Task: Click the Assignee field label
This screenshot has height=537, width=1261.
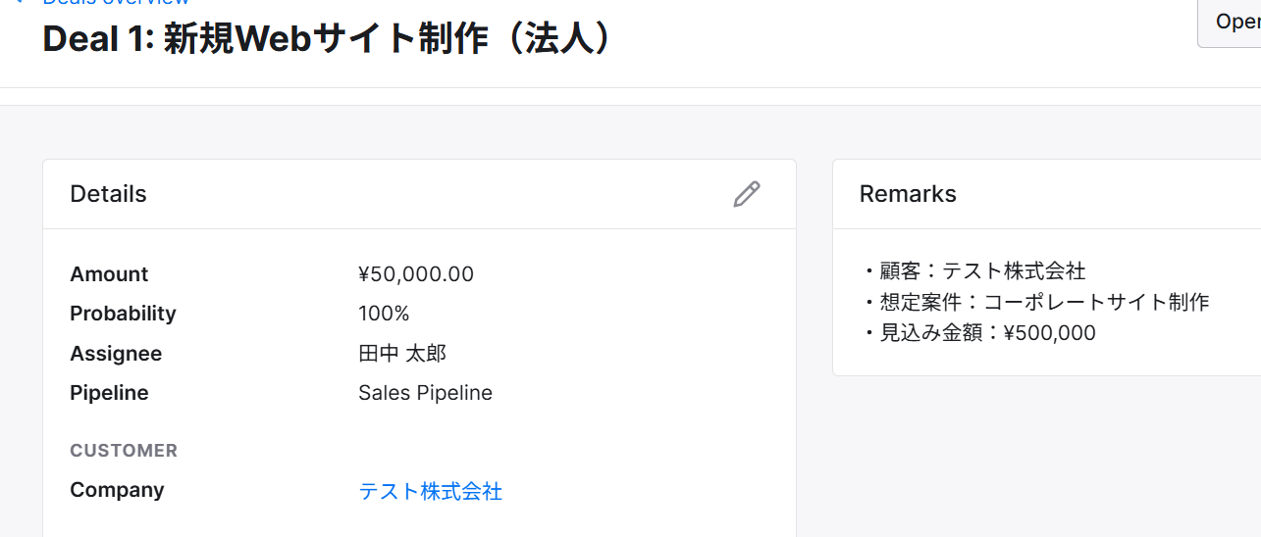Action: (x=116, y=354)
